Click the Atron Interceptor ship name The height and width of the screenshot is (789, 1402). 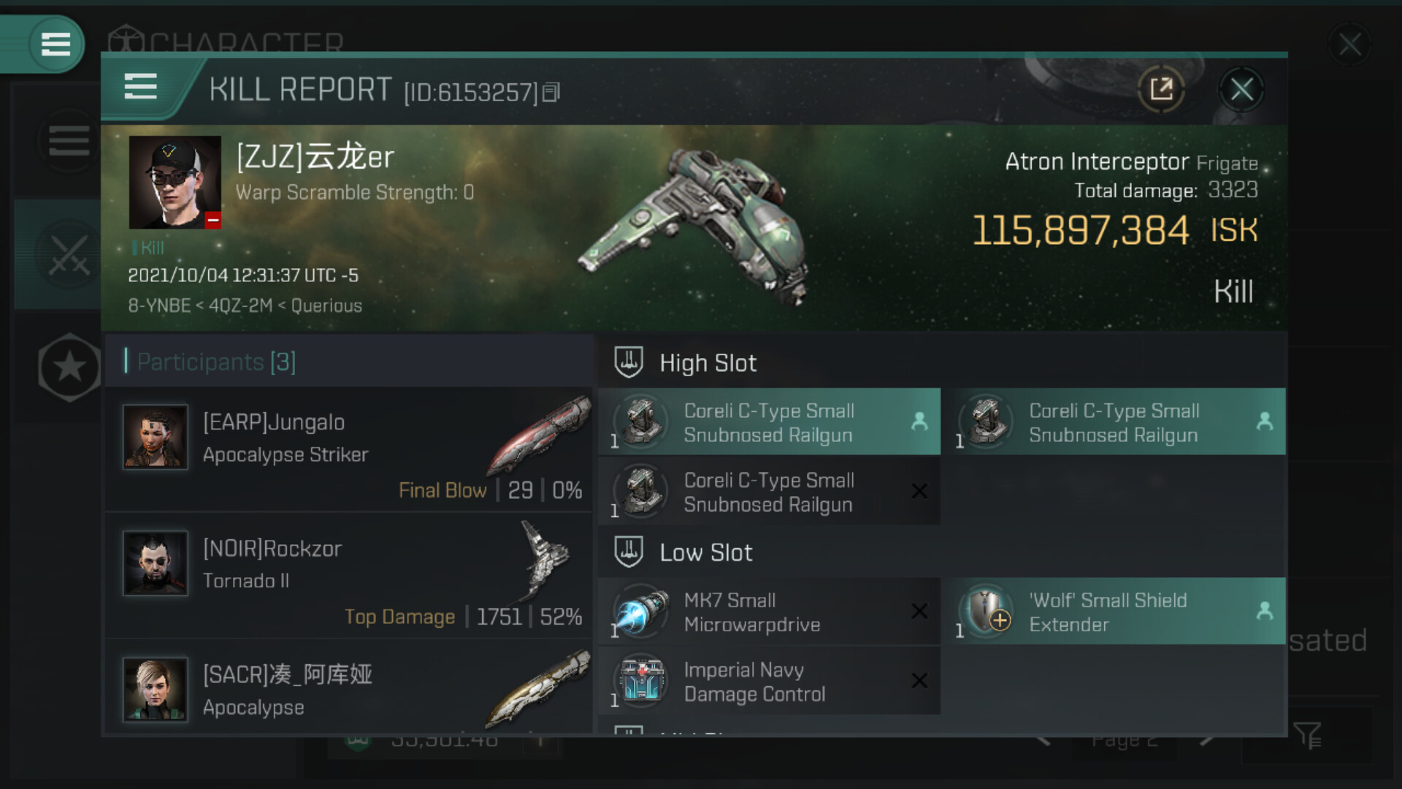point(1097,161)
